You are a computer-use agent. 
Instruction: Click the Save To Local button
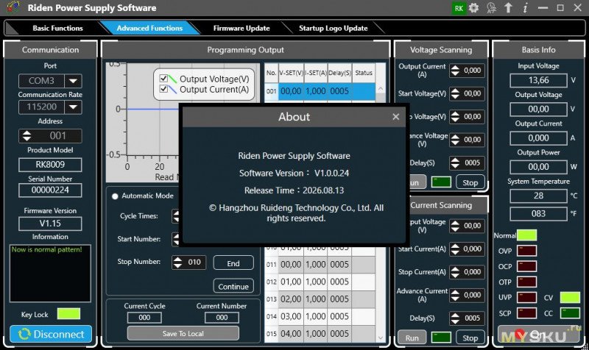(x=183, y=333)
